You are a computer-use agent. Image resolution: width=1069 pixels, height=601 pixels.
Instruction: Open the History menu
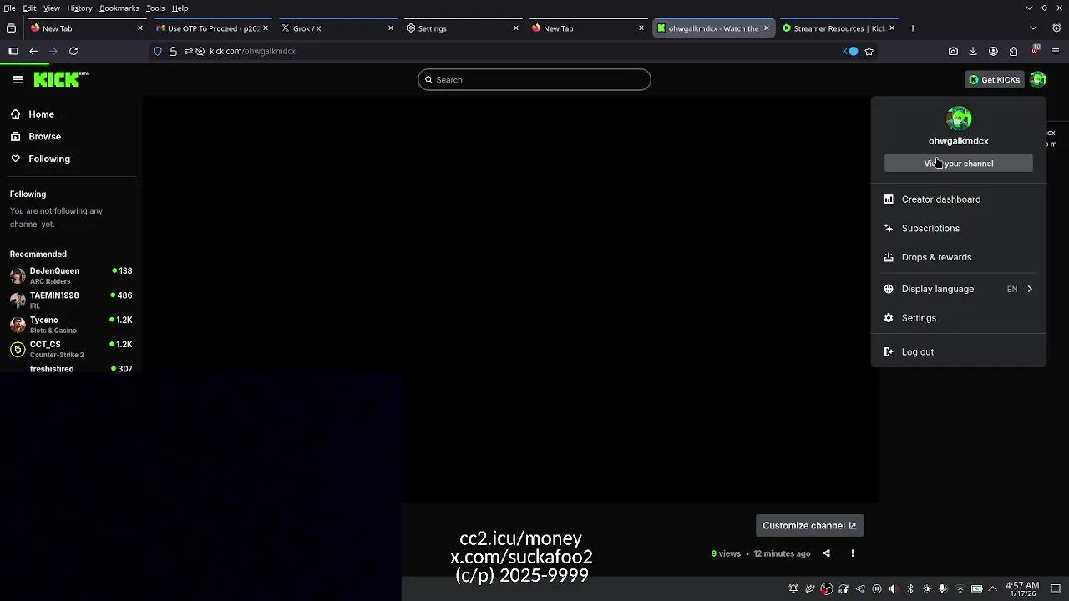79,8
